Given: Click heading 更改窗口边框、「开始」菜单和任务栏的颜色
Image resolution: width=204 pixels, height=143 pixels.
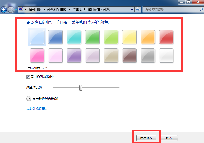Looking at the screenshot, I should (x=67, y=22).
